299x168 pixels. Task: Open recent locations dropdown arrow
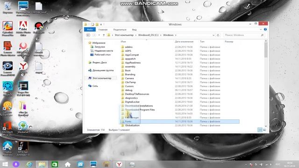pos(99,35)
